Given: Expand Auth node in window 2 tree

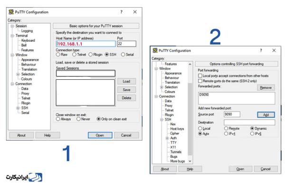Looking at the screenshot, I should (167, 138).
